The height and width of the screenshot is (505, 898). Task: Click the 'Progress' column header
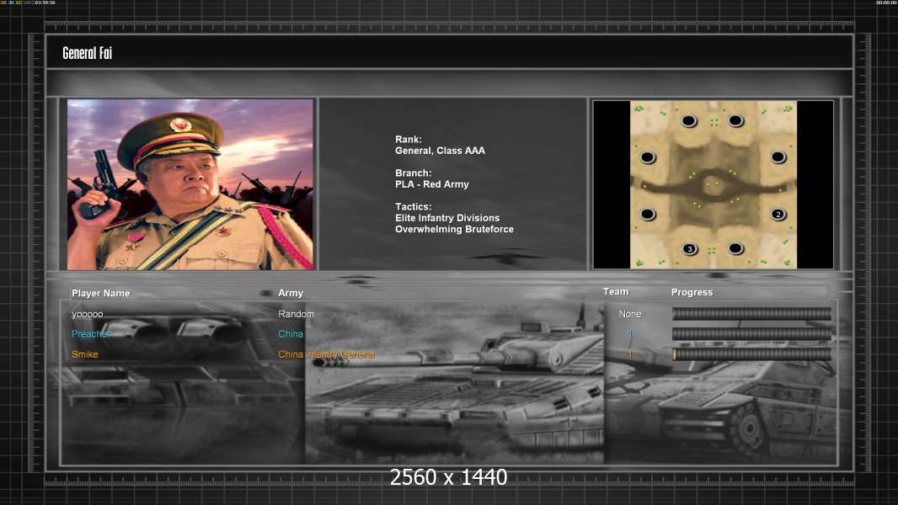(692, 292)
